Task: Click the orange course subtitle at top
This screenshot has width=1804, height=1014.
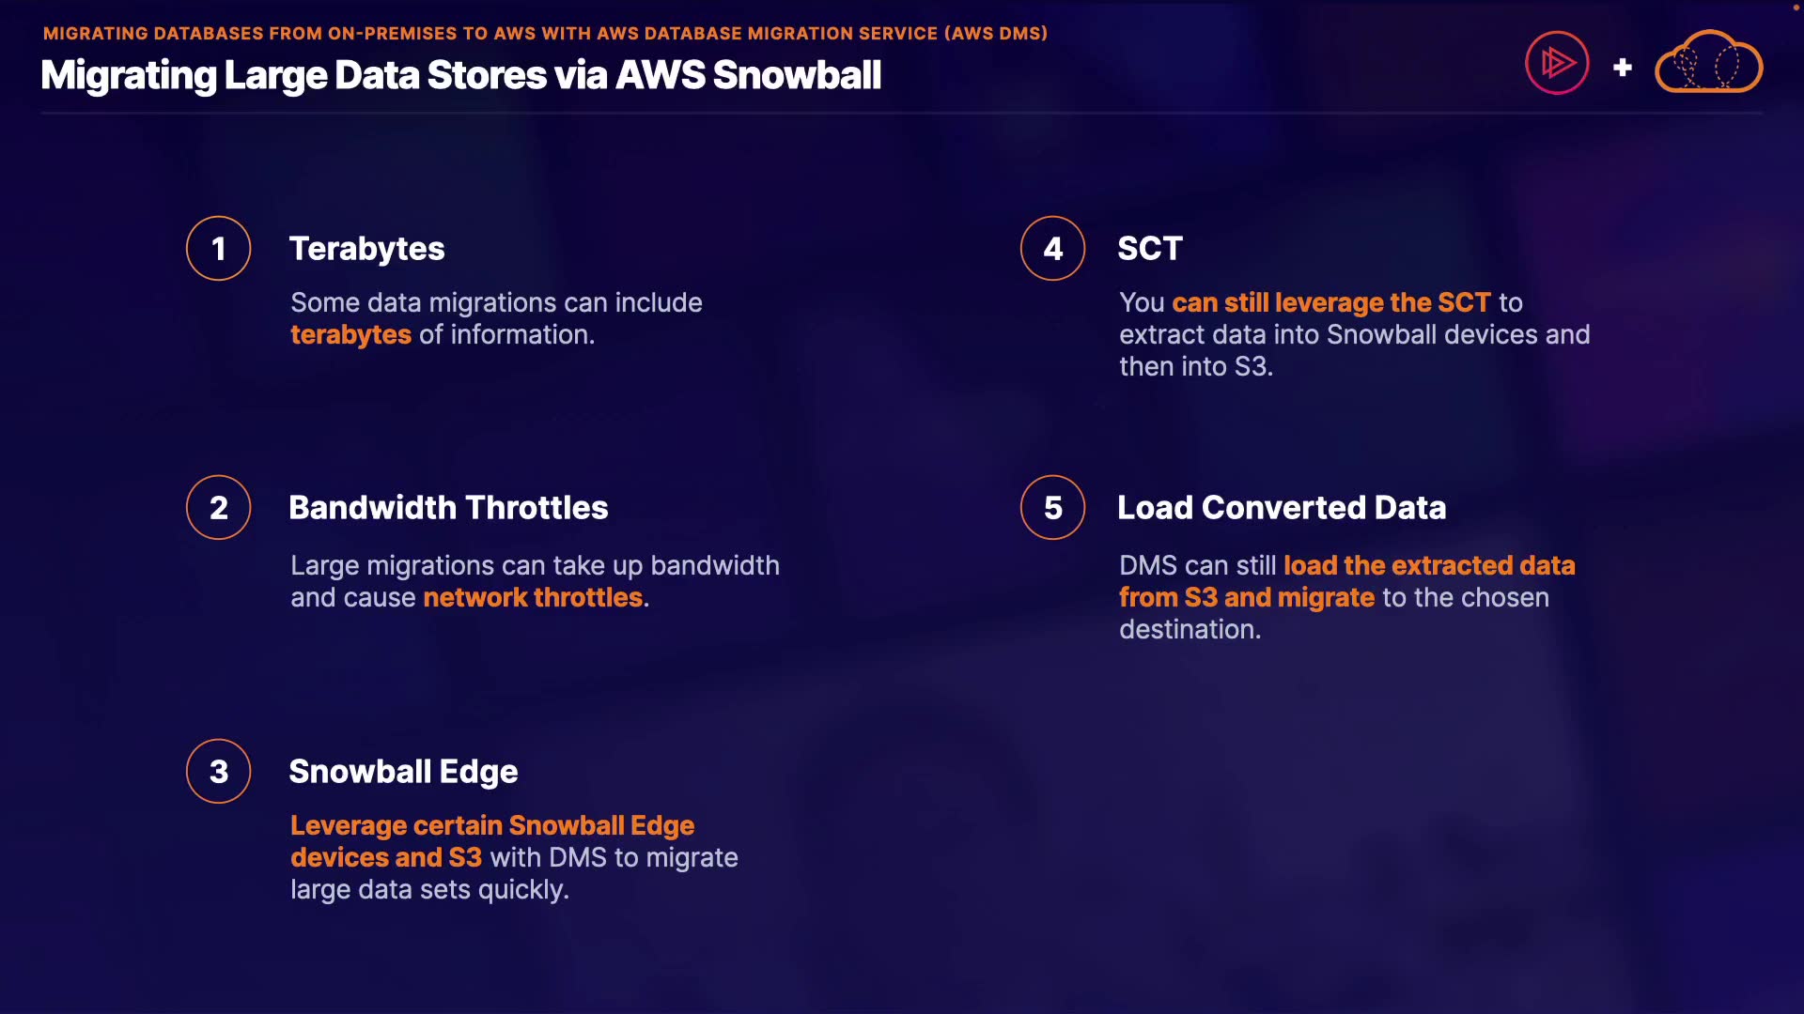Action: point(545,34)
